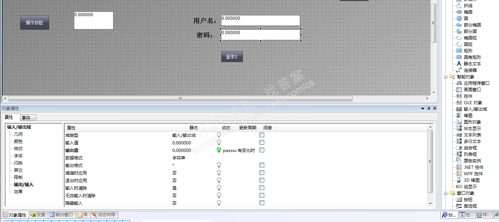Select the 画面窗口 picture window object
The width and height of the screenshot is (499, 222).
click(x=472, y=89)
